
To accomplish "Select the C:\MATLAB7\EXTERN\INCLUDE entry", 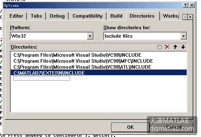I will (99, 73).
